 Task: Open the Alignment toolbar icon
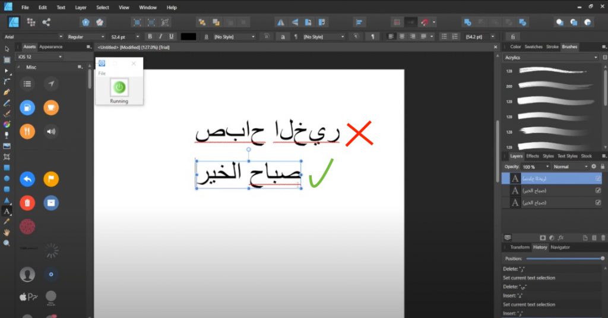pyautogui.click(x=359, y=23)
